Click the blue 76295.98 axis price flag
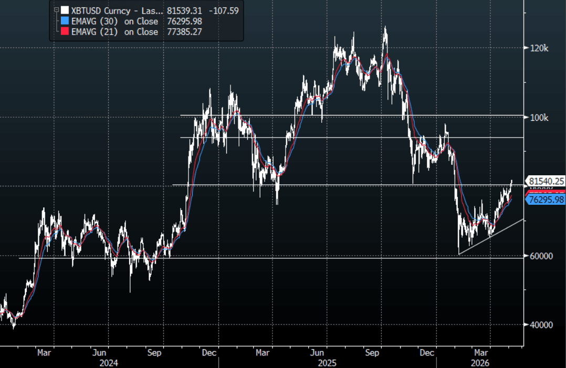This screenshot has height=368, width=566. click(546, 199)
